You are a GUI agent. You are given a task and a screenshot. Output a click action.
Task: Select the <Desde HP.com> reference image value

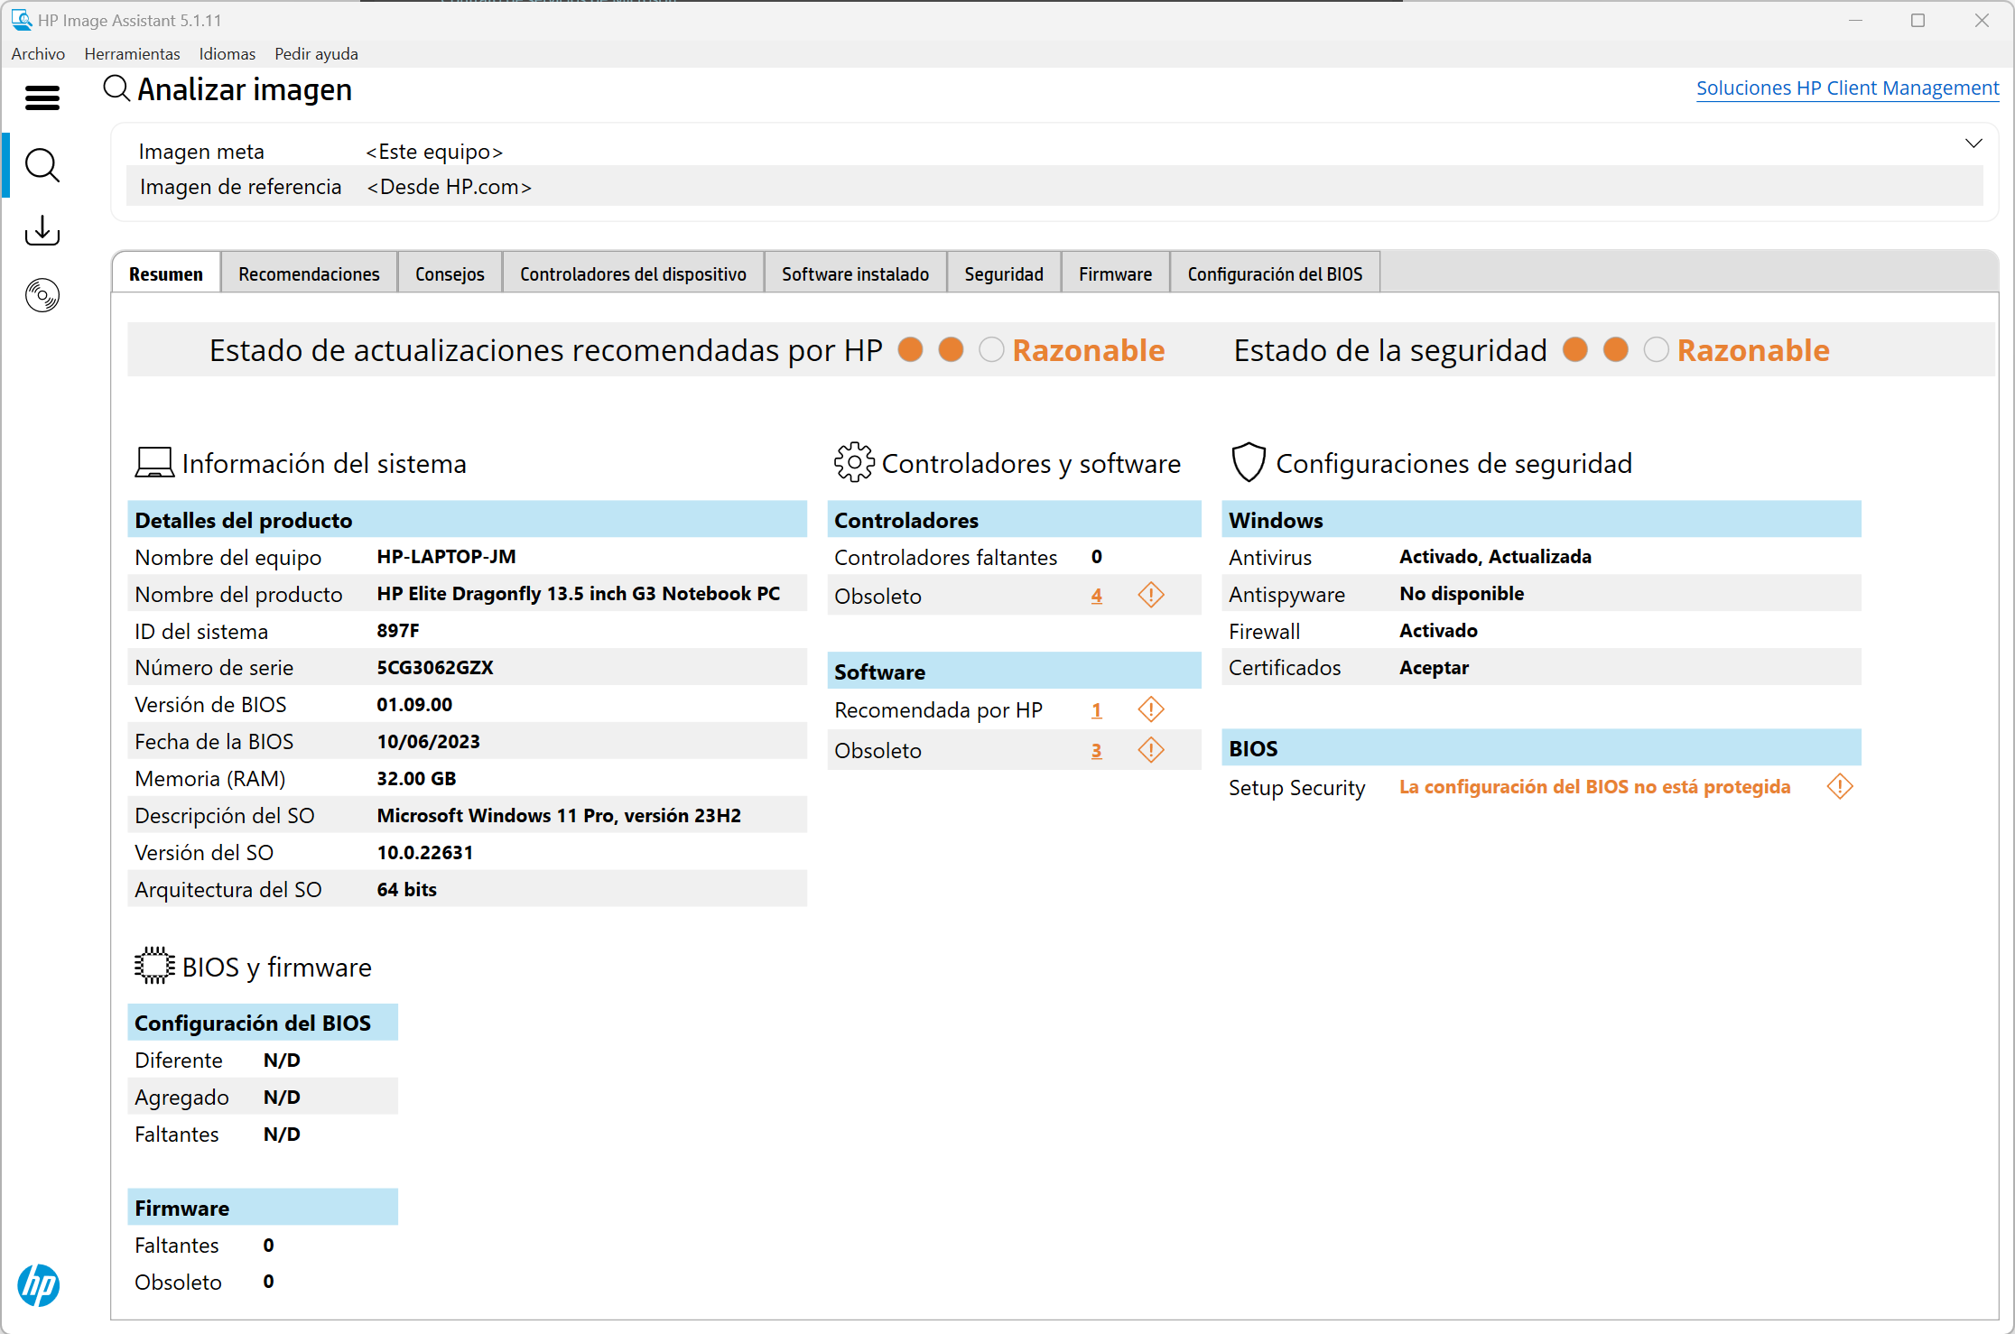pos(449,186)
